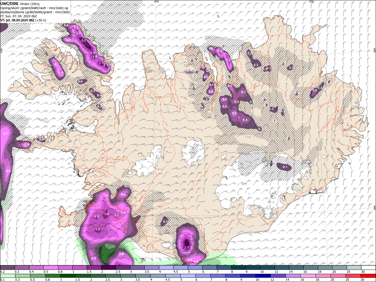The width and height of the screenshot is (376, 282).
Task: Click the '0.2' label in upper legend
Action: (3, 272)
